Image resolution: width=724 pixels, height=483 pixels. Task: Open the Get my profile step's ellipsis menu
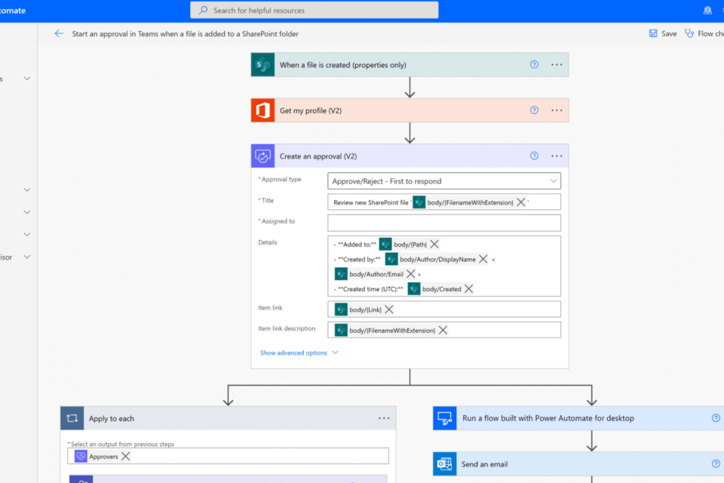pos(557,110)
